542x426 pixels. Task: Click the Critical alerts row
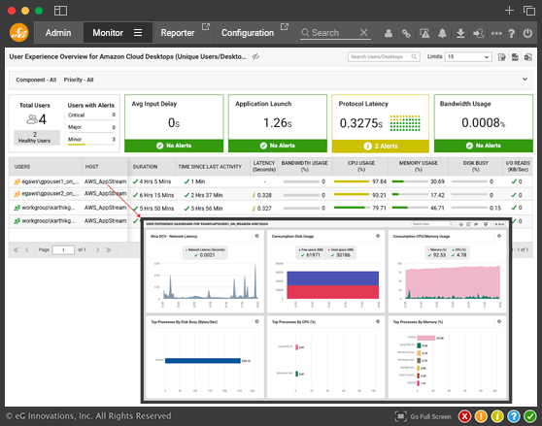coord(91,115)
